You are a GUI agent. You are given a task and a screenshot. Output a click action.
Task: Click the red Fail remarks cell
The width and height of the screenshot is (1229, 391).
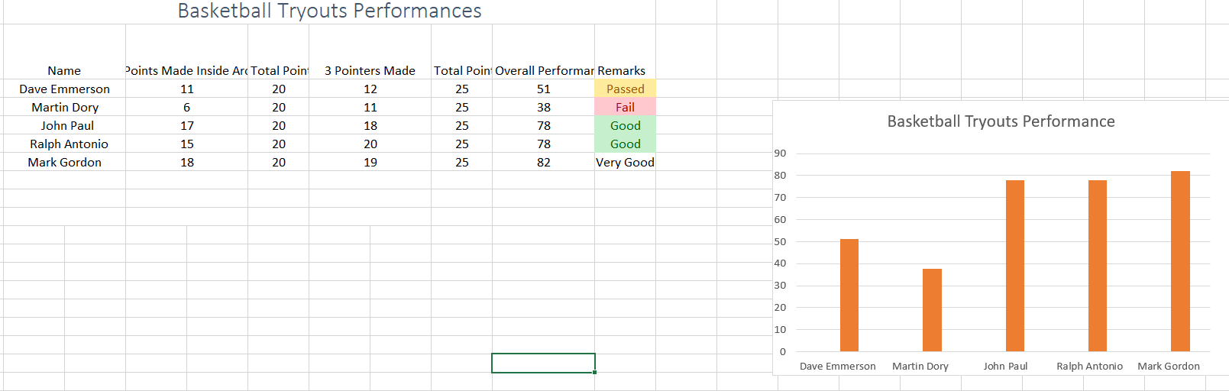tap(625, 108)
